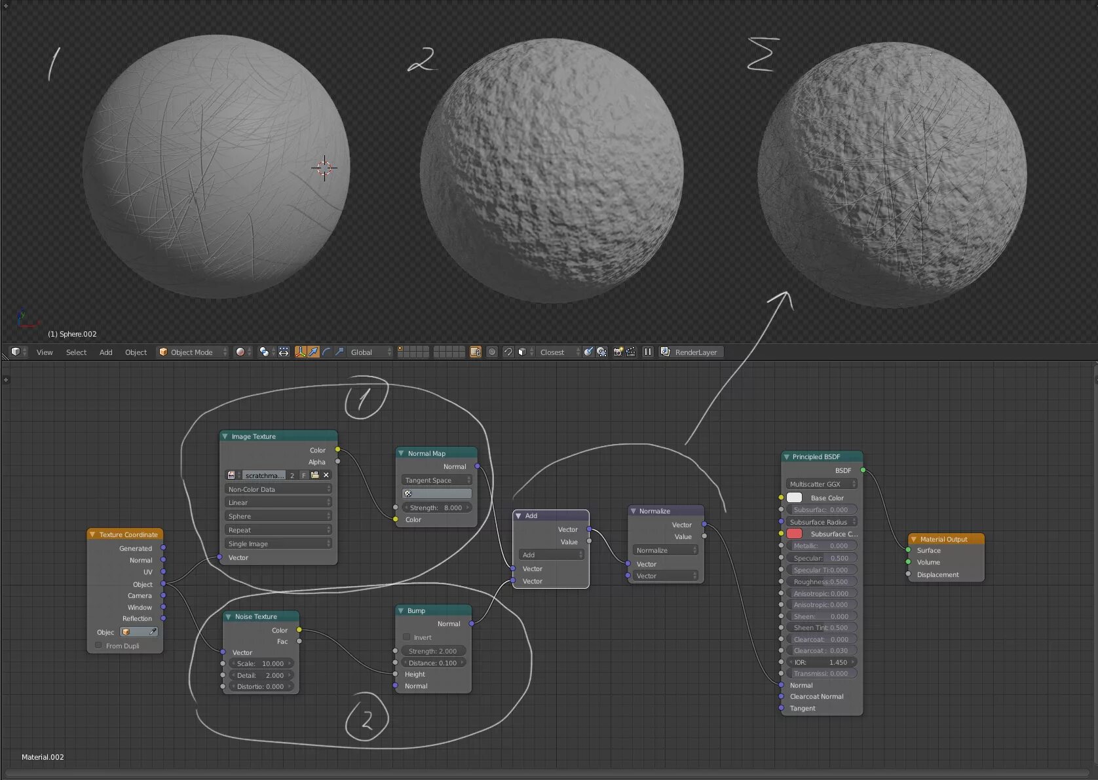Screen dimensions: 1098x780
Task: Open Normalize operation dropdown
Action: tap(666, 550)
